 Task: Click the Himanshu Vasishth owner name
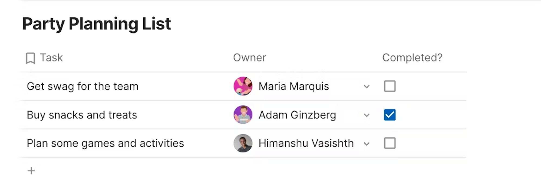(306, 143)
